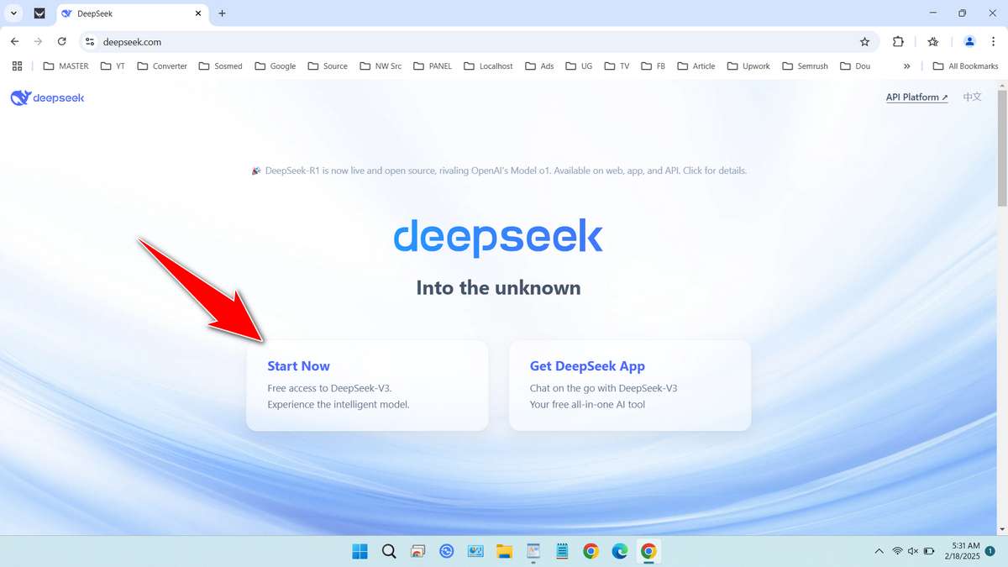Open Gmail from the top-left taskbar icon
The image size is (1008, 567).
click(x=40, y=13)
